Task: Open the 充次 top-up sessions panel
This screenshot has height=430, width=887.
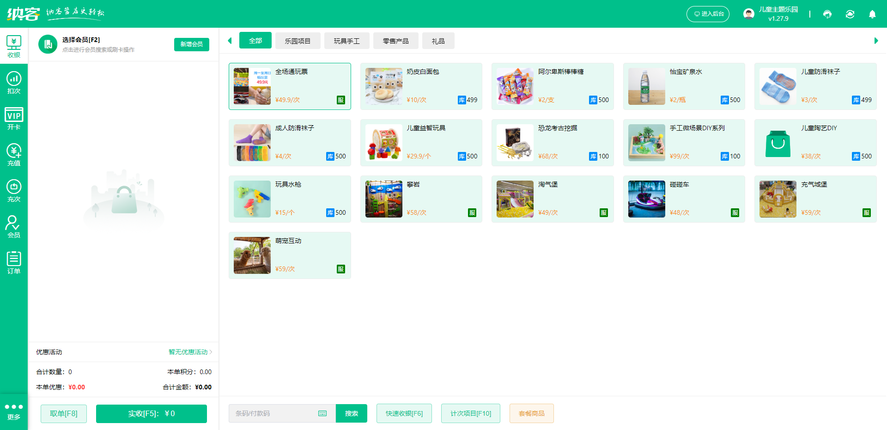Action: (x=14, y=191)
